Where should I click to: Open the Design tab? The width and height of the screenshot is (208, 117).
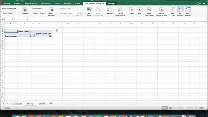pyautogui.click(x=111, y=4)
